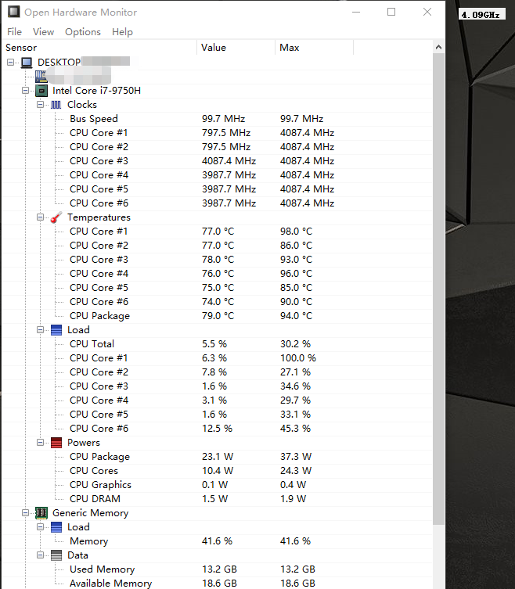This screenshot has width=515, height=589.
Task: Click the Max column header
Action: tap(315, 48)
